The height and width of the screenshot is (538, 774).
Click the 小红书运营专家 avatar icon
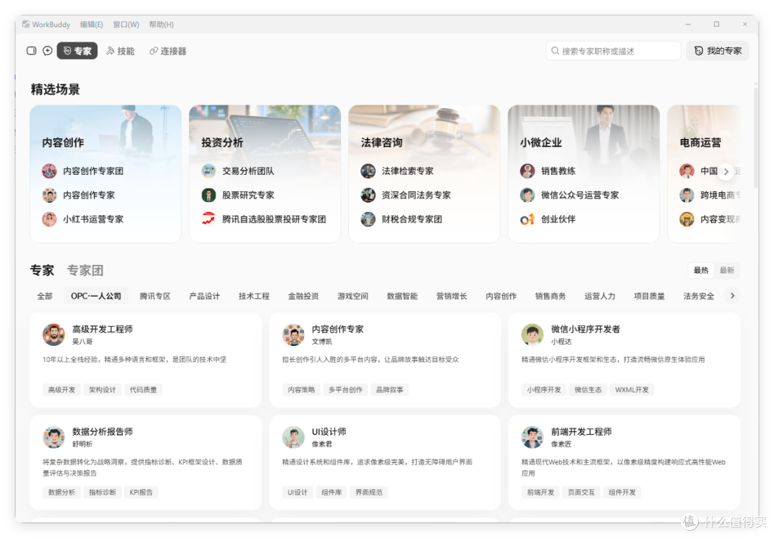click(x=49, y=219)
